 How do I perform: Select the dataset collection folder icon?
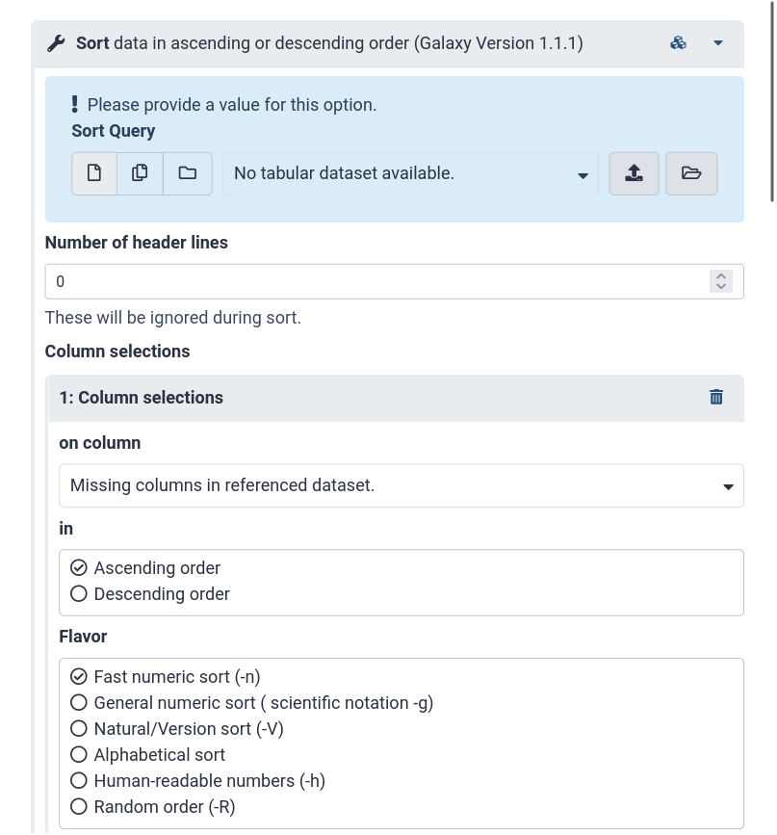click(x=187, y=173)
